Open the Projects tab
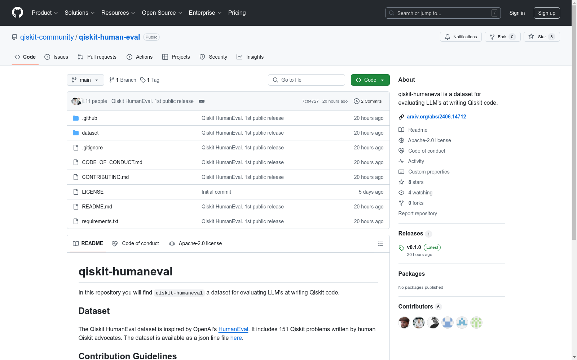This screenshot has height=360, width=577. (176, 57)
